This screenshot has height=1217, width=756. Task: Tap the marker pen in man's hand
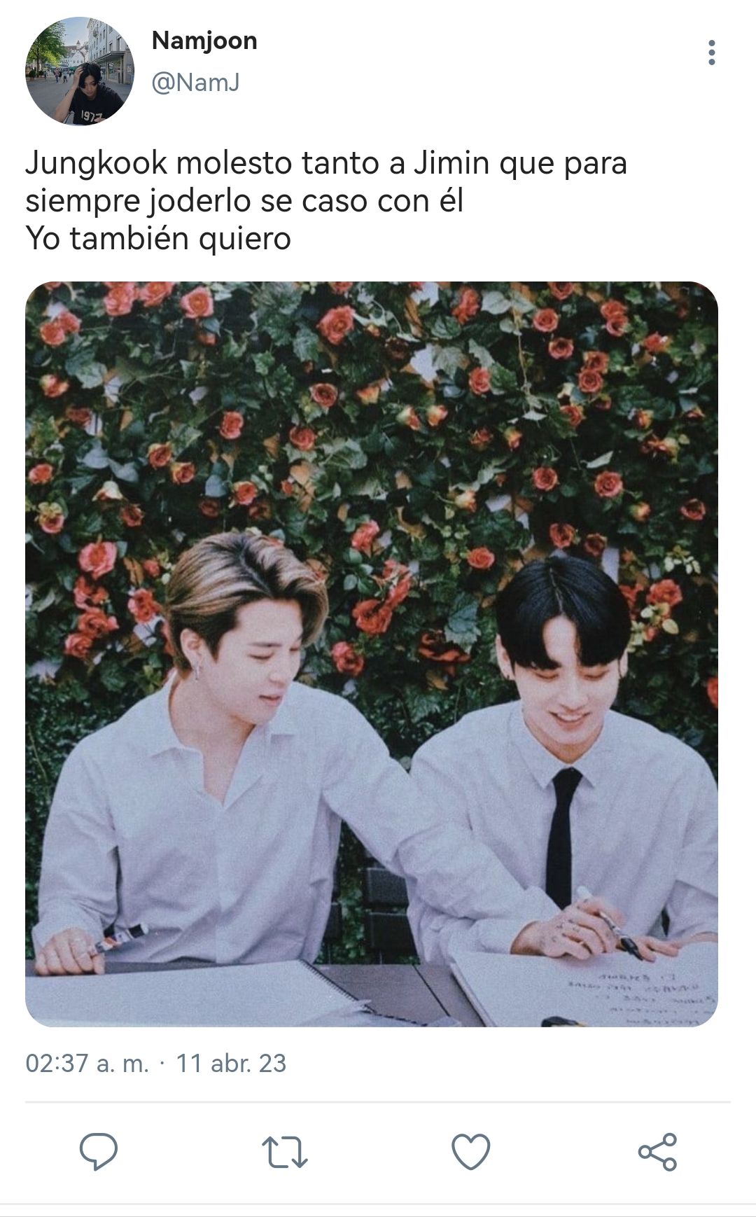[x=608, y=922]
